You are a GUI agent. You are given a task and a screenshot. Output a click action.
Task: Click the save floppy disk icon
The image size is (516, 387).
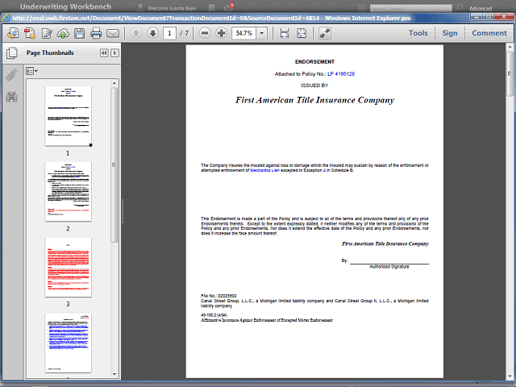[79, 33]
